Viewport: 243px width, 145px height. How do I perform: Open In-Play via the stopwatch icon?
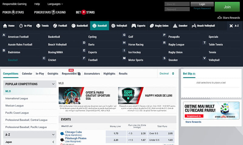[x=21, y=26]
